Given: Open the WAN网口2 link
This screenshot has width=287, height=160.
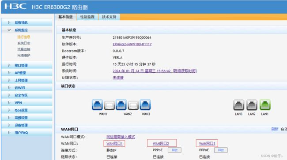Looking at the screenshot, I should [x=161, y=144].
